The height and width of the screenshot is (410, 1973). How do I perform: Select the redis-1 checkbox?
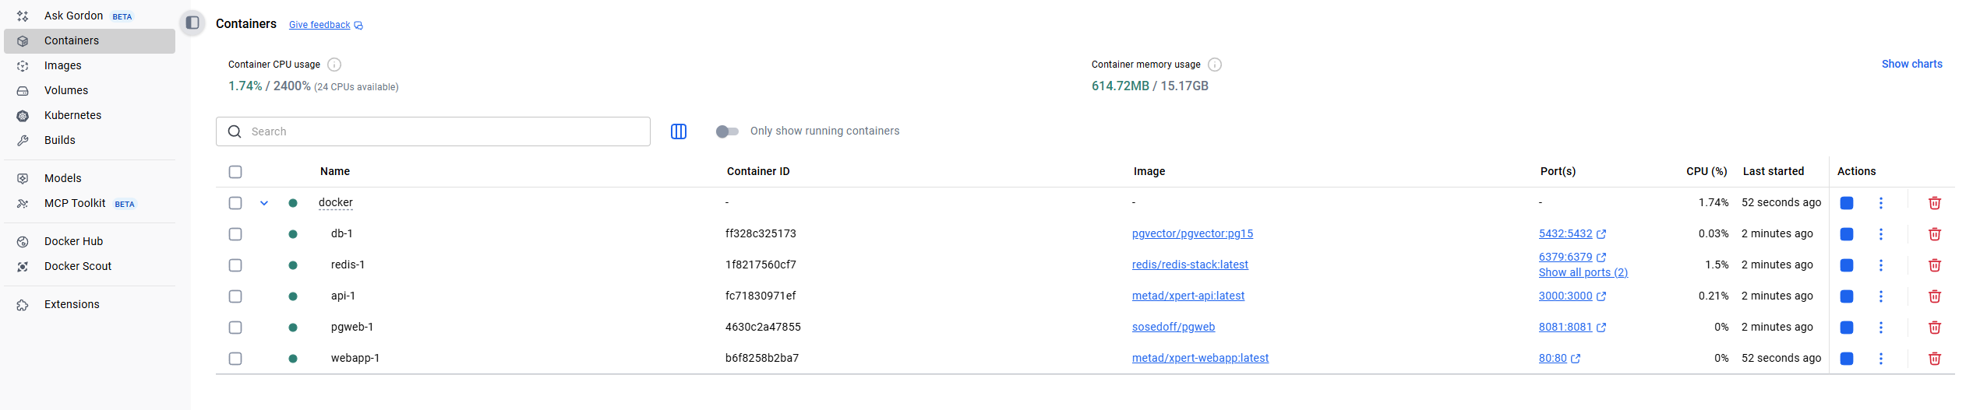(235, 265)
